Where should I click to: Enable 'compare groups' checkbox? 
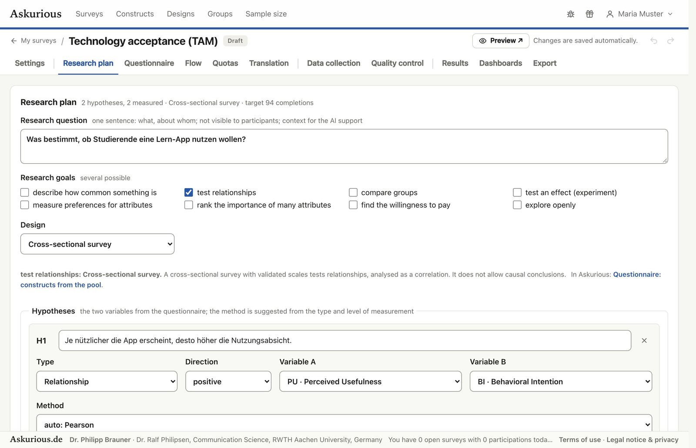(353, 192)
